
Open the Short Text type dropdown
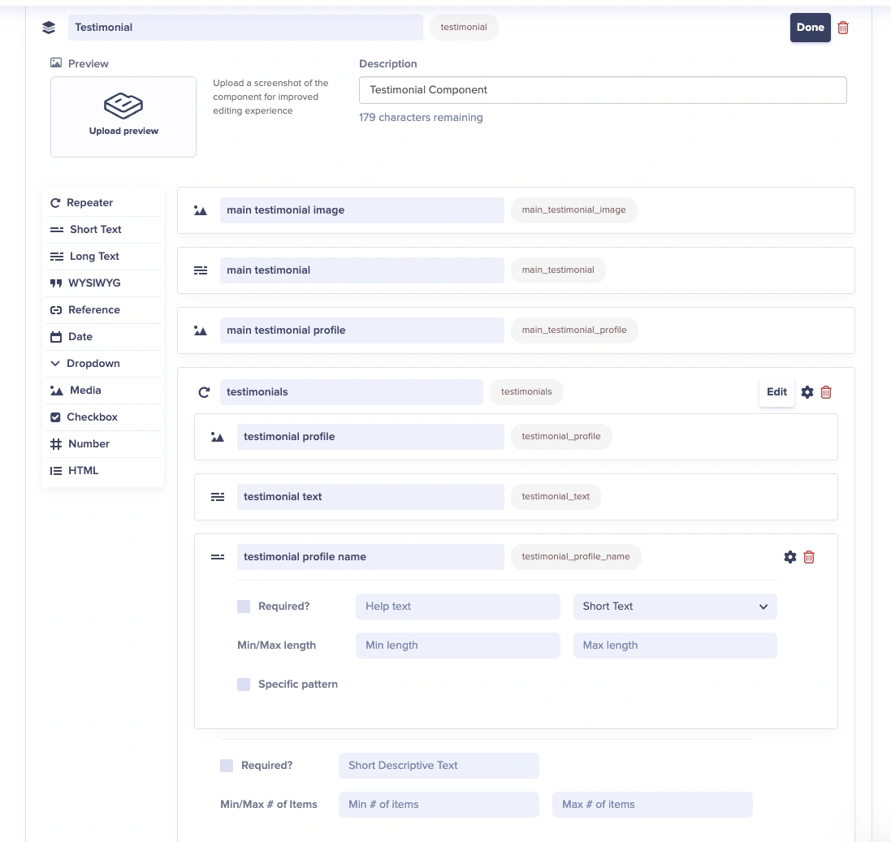675,607
